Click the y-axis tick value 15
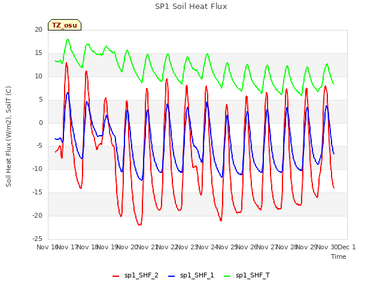Screen dimensions: 383x287 point(38,53)
